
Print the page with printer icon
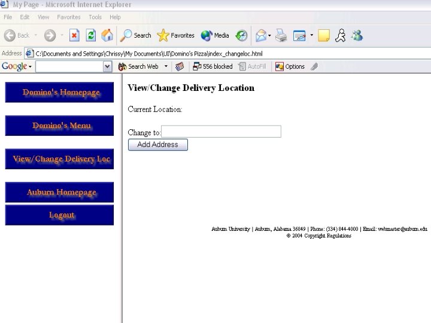pos(281,35)
